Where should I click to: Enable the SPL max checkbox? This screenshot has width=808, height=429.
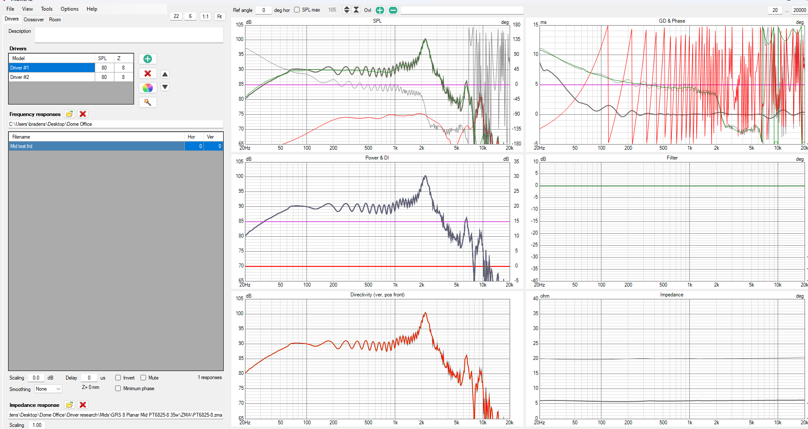(x=297, y=10)
